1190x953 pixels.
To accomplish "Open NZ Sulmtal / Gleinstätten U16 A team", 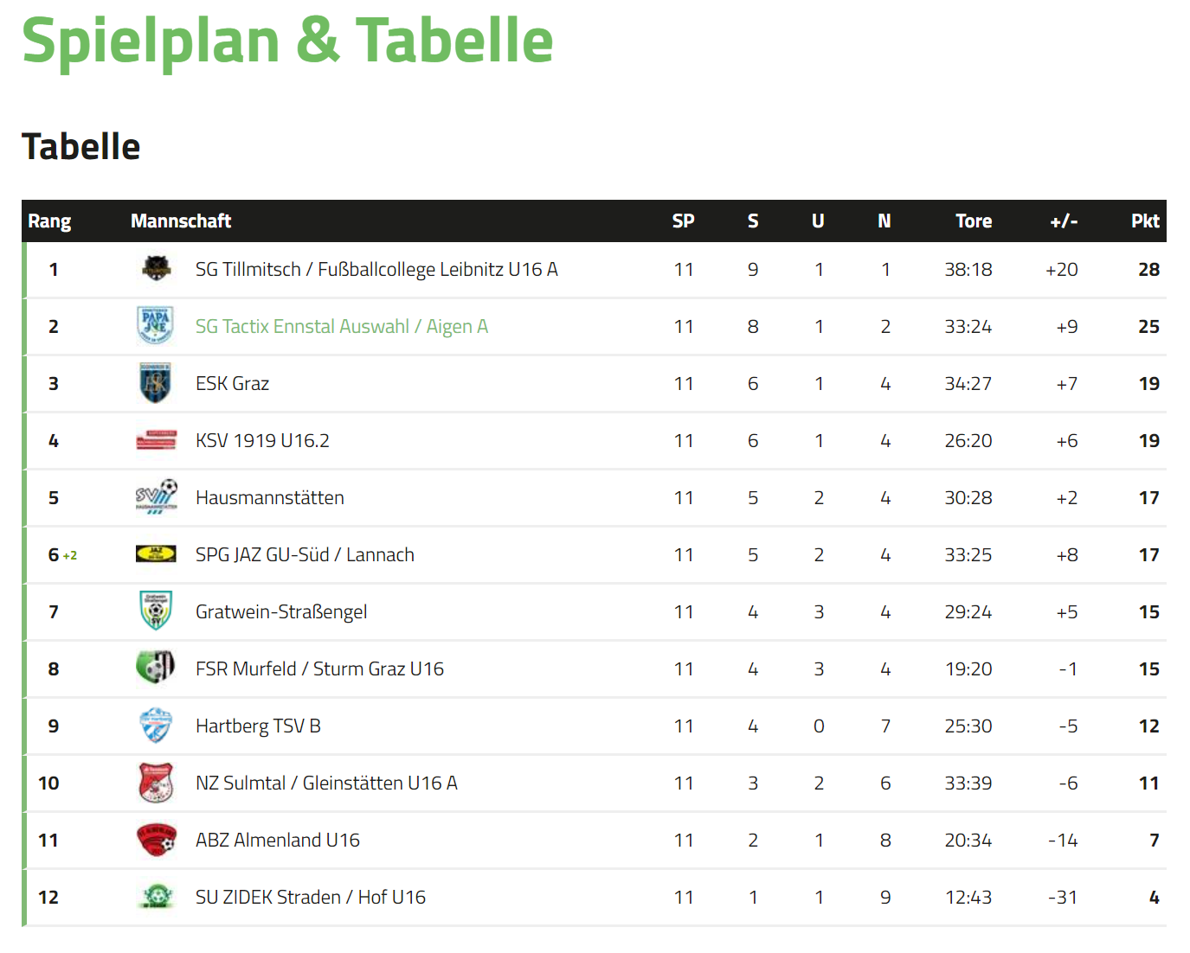I will tap(326, 783).
